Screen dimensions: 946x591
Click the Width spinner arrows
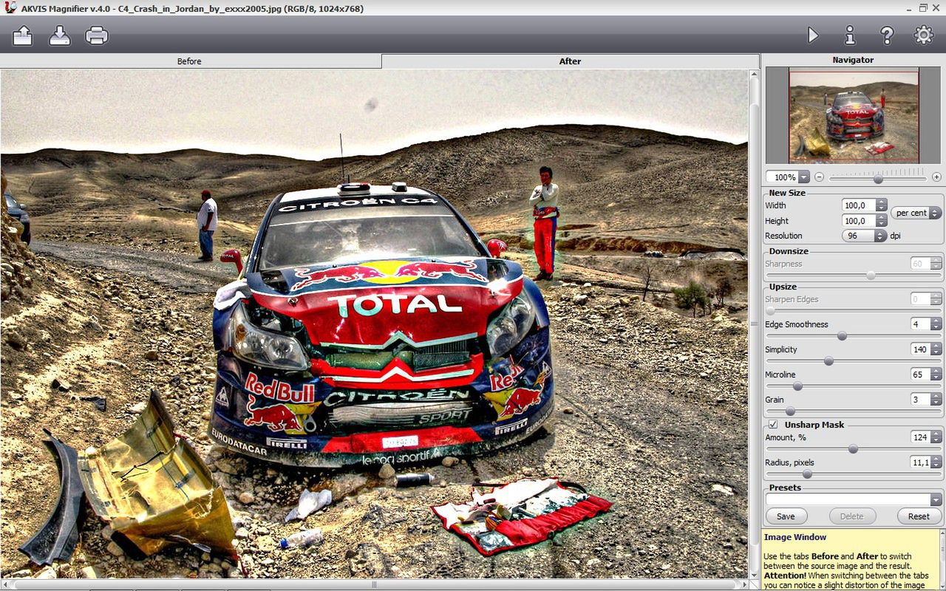click(881, 205)
